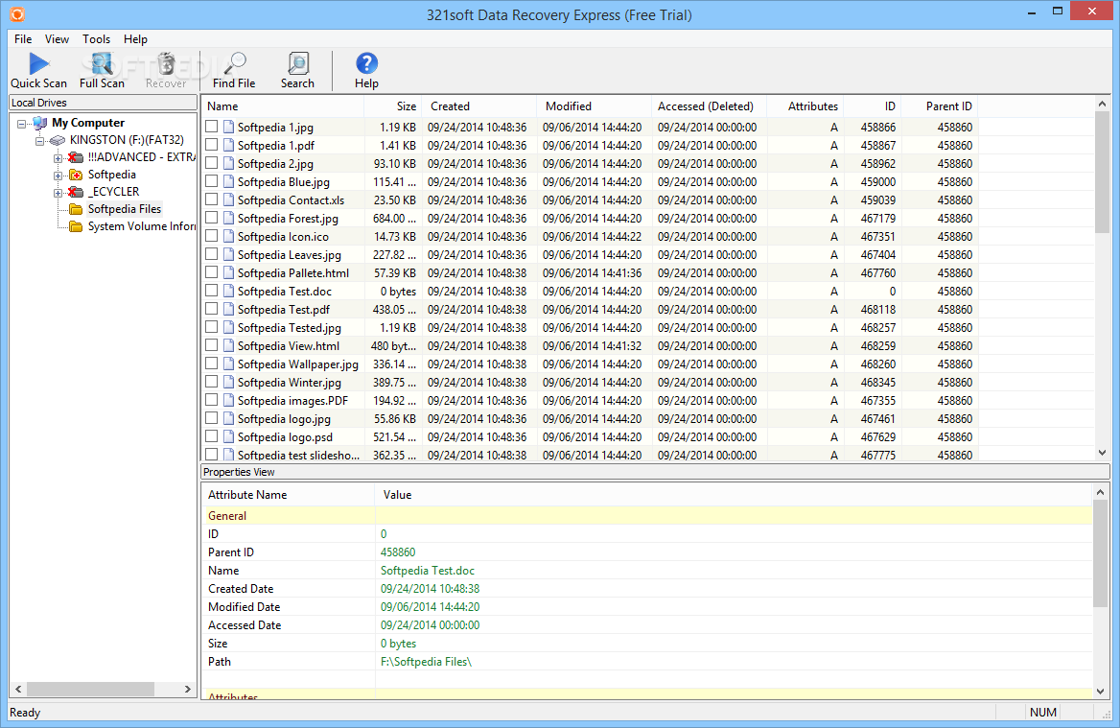
Task: Click the file icon of Softpedia Leaves.jpg
Action: point(228,255)
